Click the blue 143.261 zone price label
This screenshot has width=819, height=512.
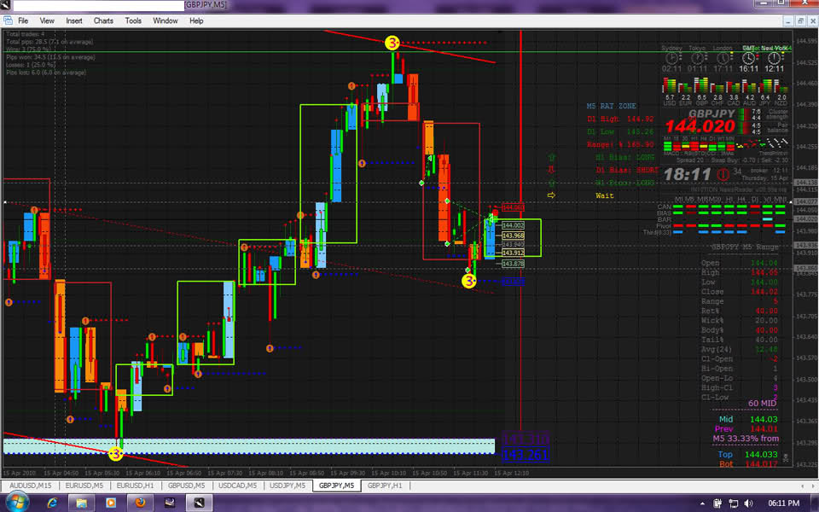pos(526,455)
